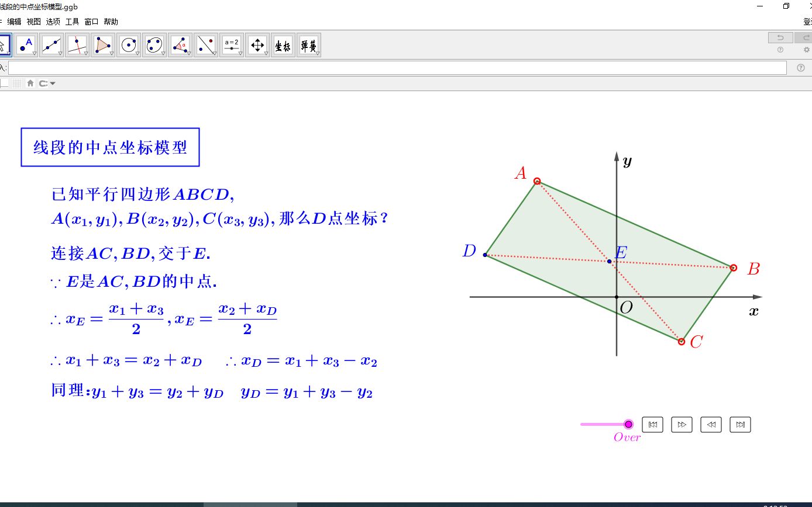Select the Circle with center tool
The width and height of the screenshot is (812, 507).
[128, 45]
